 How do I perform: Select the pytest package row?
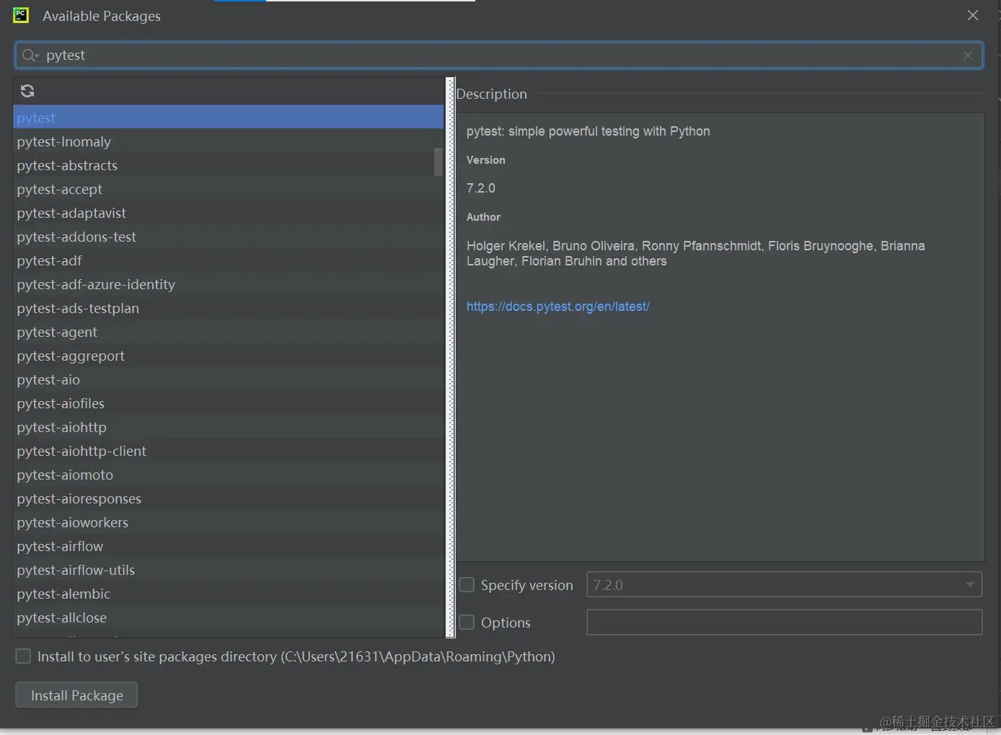tap(228, 118)
